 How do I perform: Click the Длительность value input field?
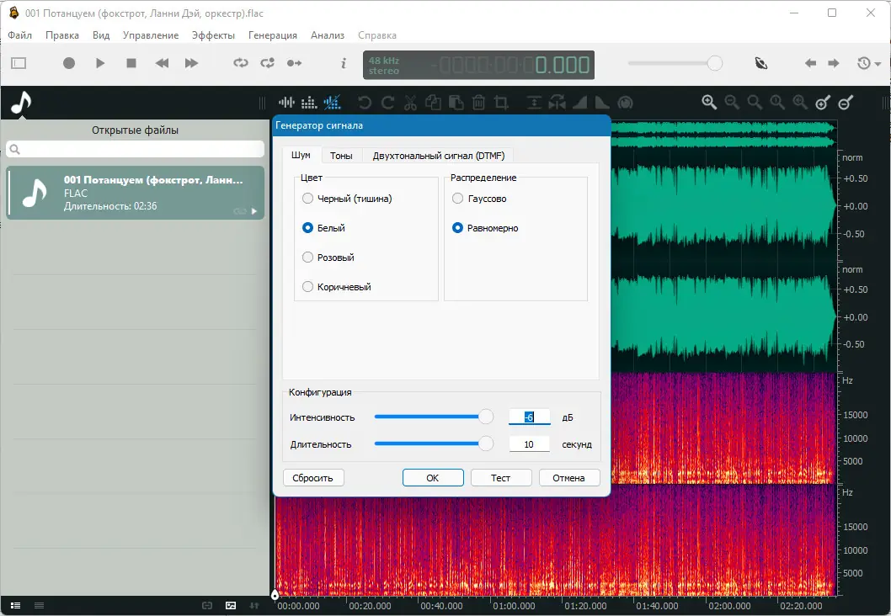click(529, 444)
